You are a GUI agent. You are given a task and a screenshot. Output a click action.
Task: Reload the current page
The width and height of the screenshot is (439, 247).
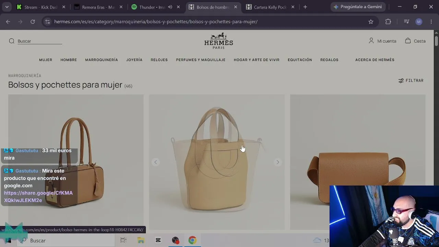[33, 22]
